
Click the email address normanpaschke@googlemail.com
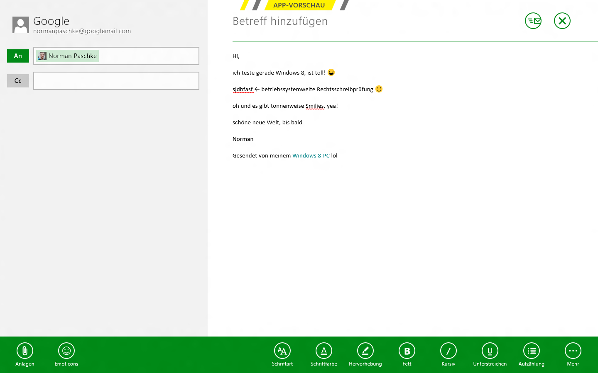point(82,31)
